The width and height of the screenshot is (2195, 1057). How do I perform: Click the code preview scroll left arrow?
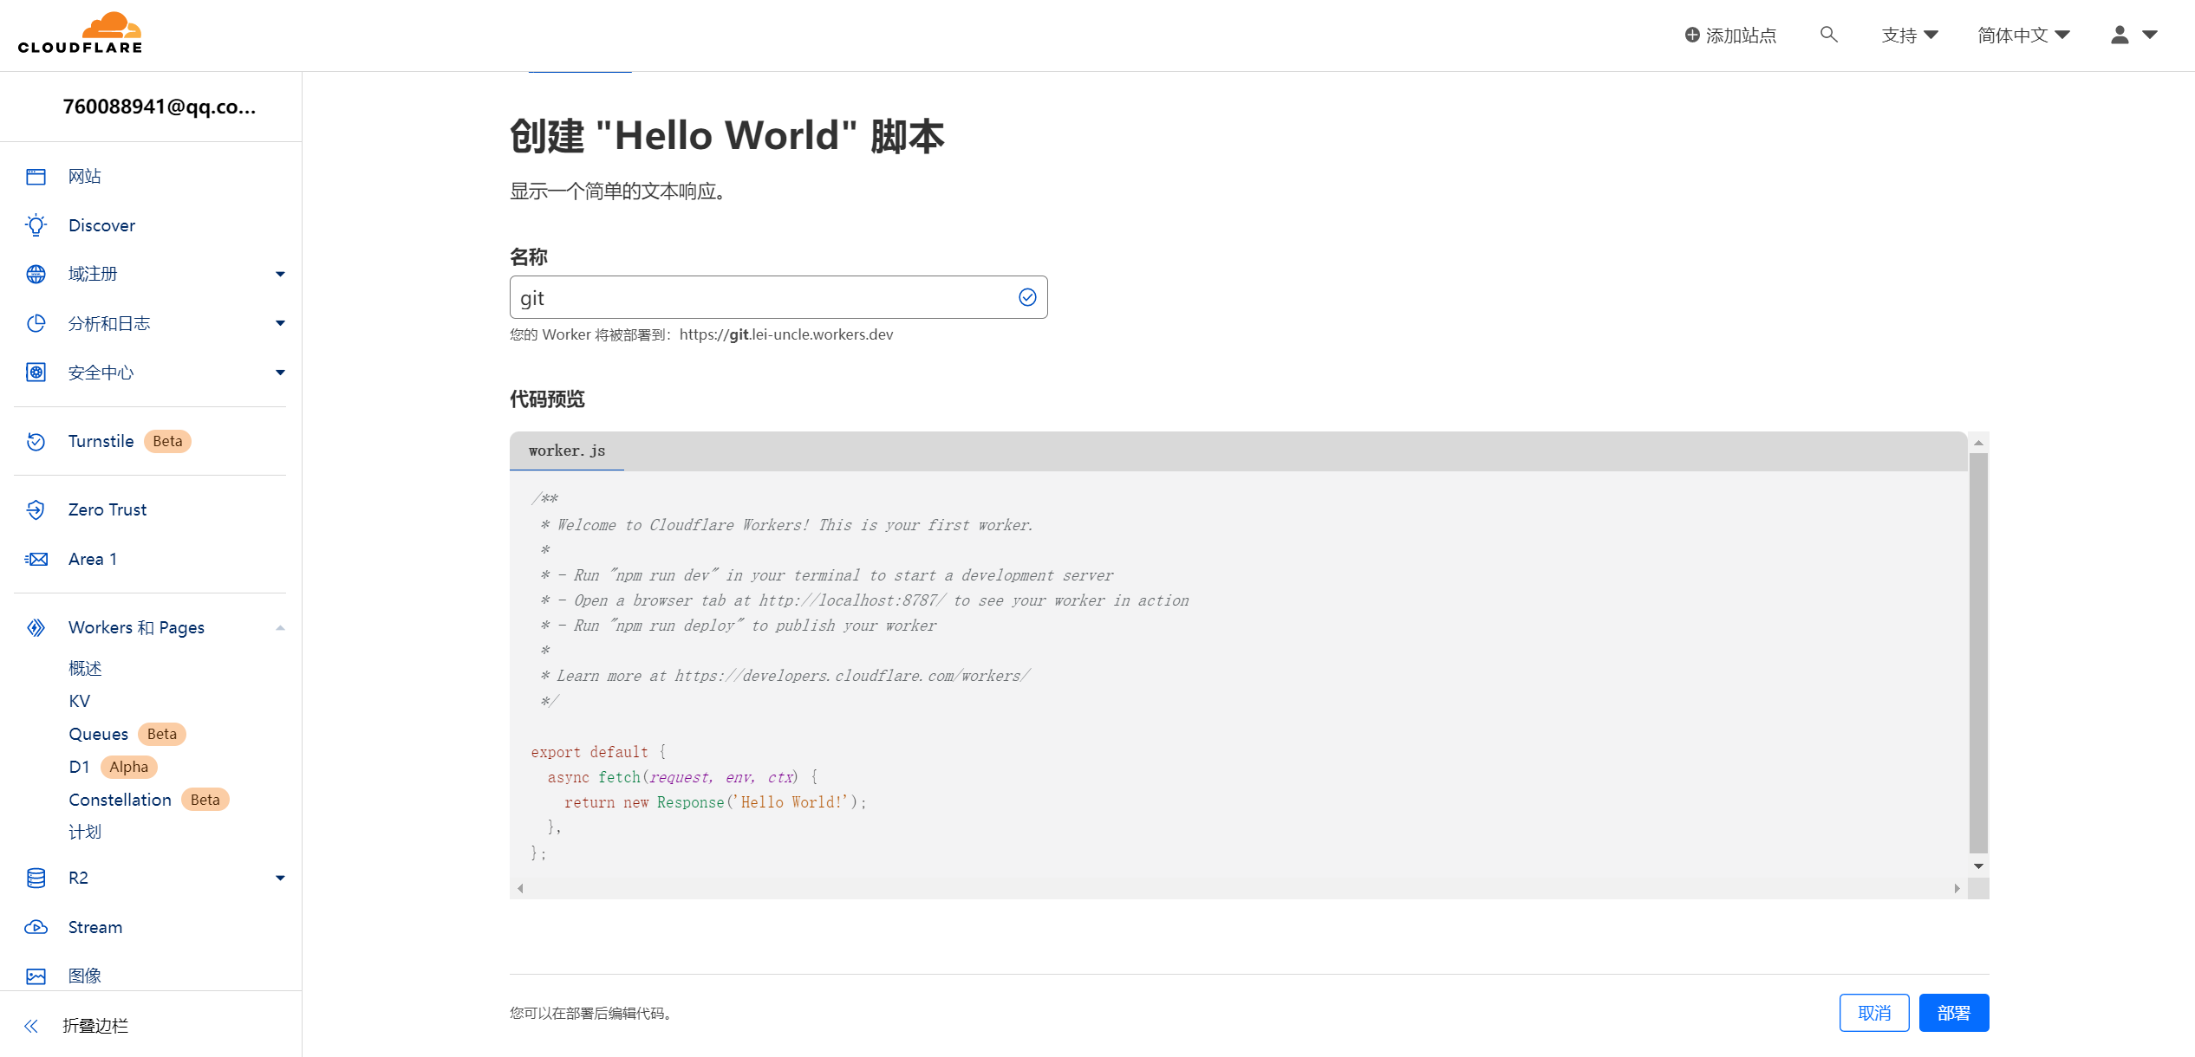tap(520, 889)
